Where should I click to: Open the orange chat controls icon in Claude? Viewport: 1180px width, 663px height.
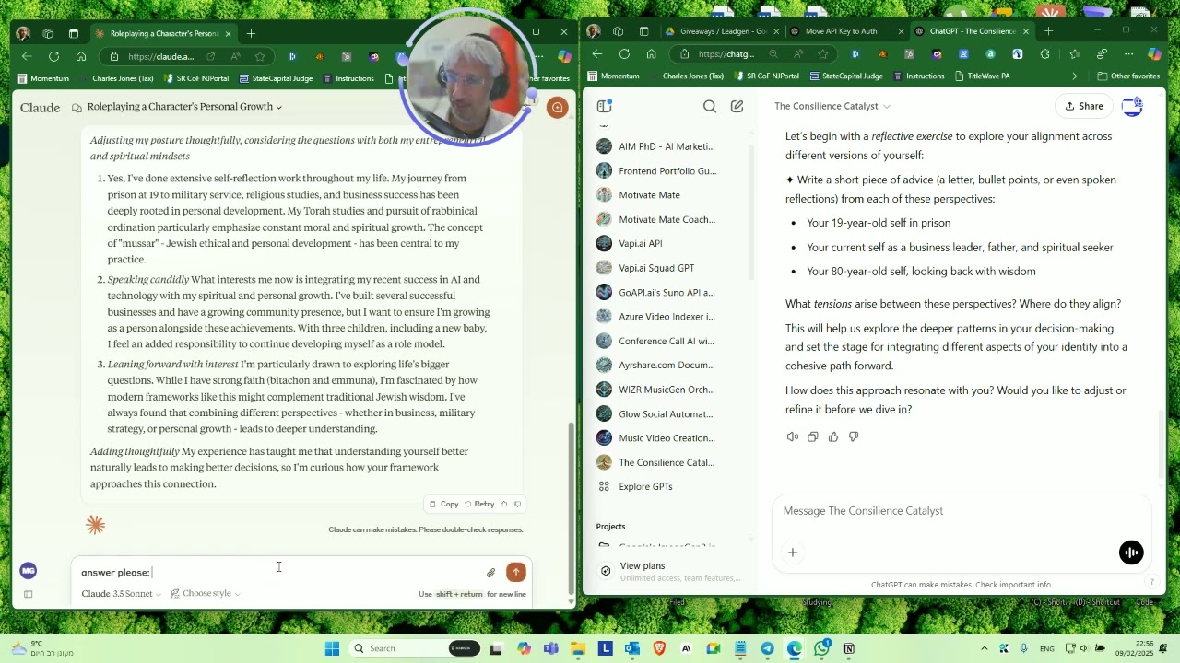(557, 108)
